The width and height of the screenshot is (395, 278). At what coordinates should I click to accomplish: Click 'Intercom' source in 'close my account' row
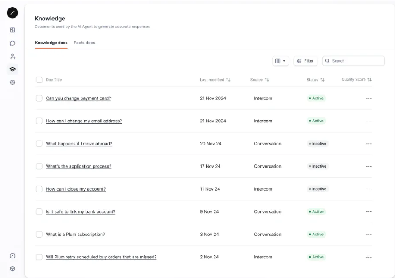(263, 189)
